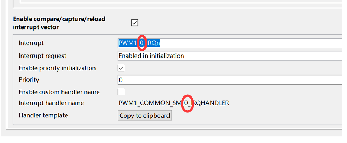Click the 'Interrupt request' label
Viewport: 347px width, 143px height.
42,56
